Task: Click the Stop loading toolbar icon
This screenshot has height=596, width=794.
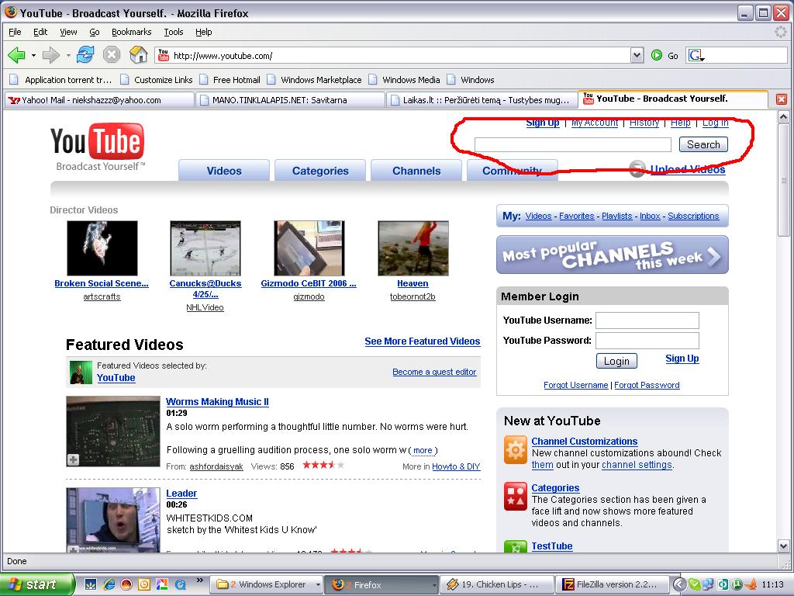Action: tap(112, 55)
